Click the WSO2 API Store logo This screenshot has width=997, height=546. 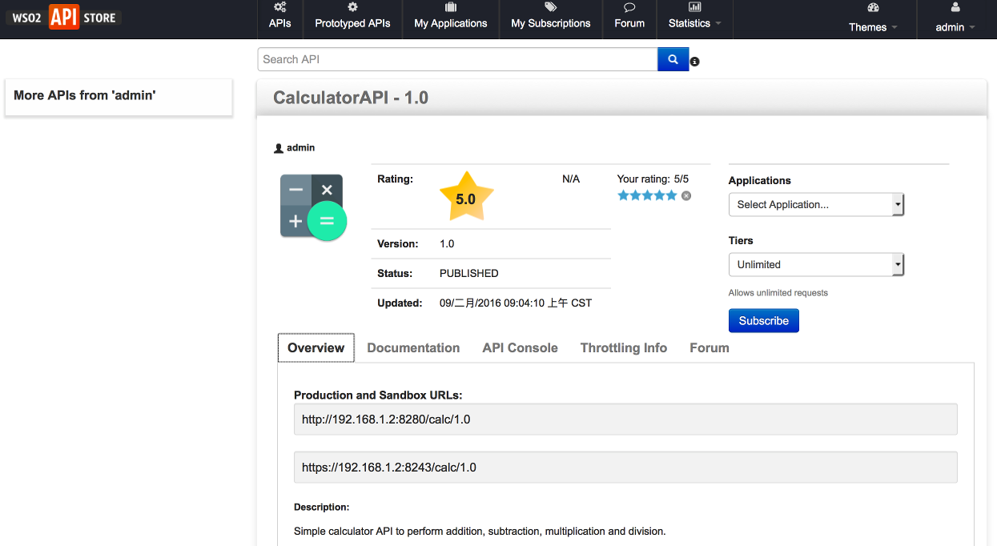tap(64, 17)
